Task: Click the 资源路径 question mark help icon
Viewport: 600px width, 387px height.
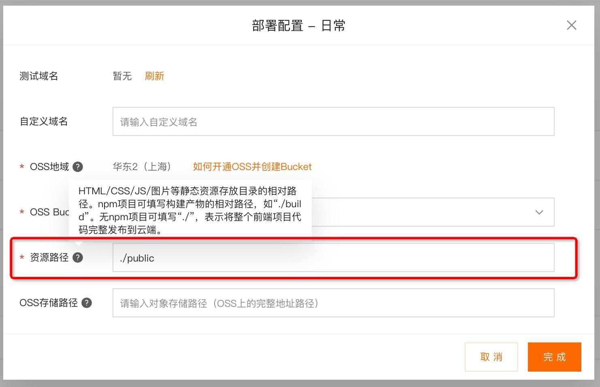Action: [78, 257]
